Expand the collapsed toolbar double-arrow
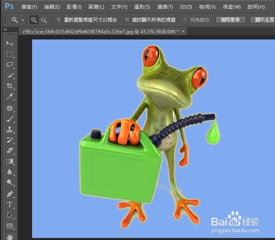The width and height of the screenshot is (275, 240). 5,30
